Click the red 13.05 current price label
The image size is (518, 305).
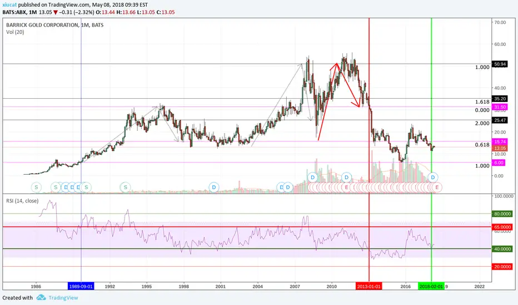pos(500,149)
